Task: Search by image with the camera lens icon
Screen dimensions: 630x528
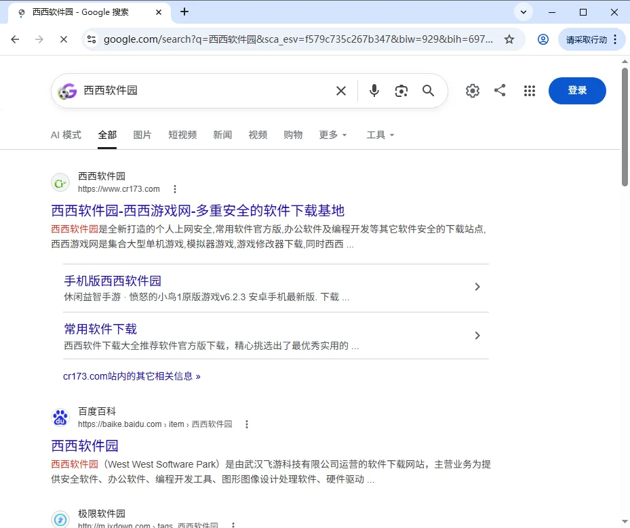Action: pyautogui.click(x=401, y=91)
